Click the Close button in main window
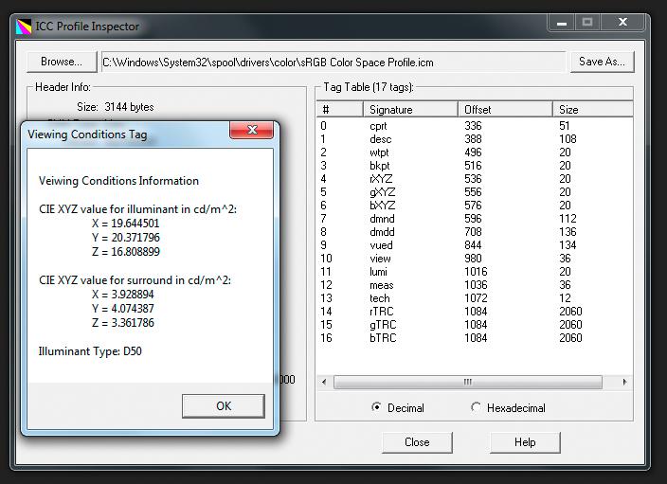Image resolution: width=667 pixels, height=484 pixels. (x=417, y=442)
